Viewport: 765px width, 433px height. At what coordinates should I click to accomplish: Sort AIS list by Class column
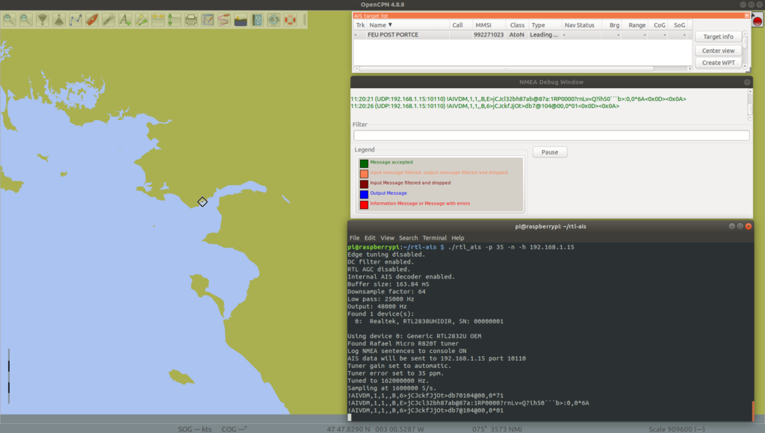click(x=517, y=25)
